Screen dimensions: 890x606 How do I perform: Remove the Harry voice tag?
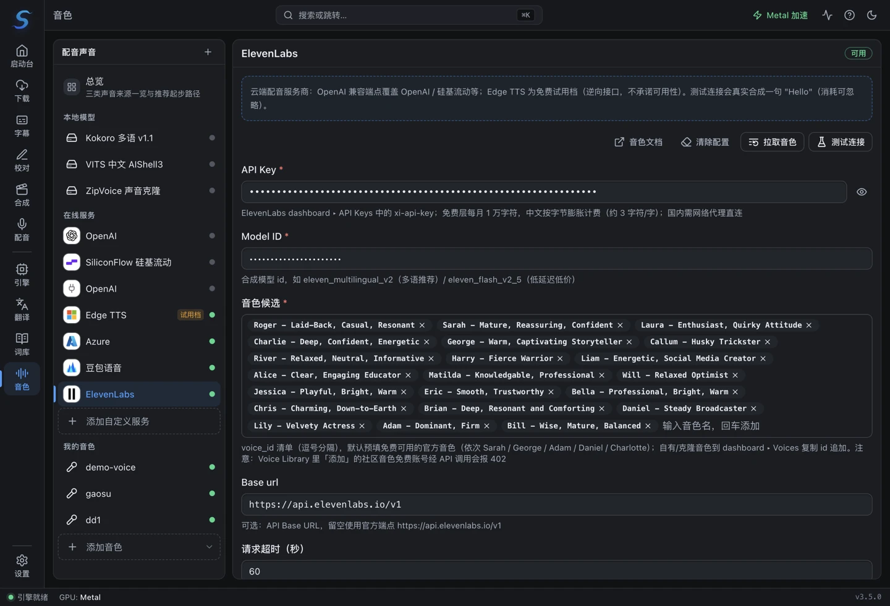pyautogui.click(x=560, y=359)
